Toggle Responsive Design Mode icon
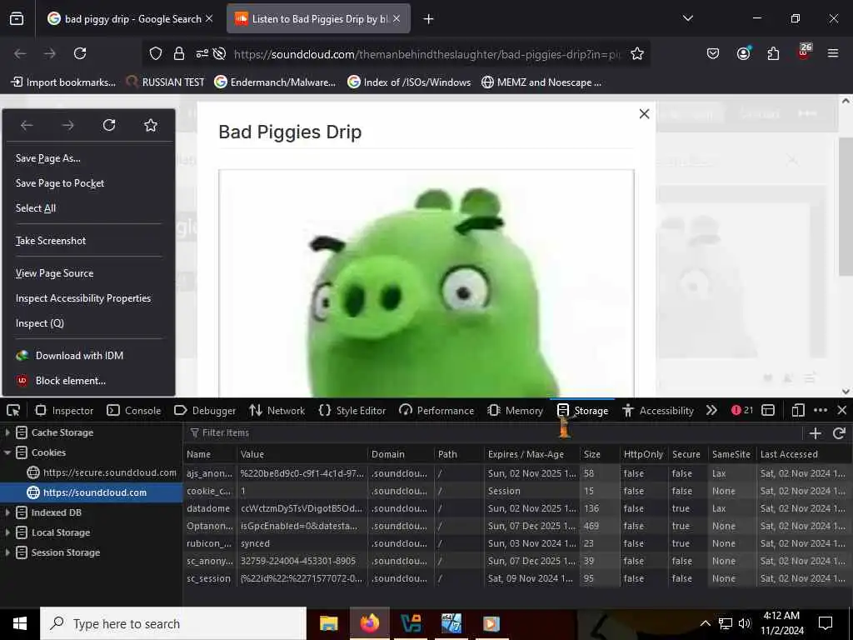The width and height of the screenshot is (853, 640). pos(797,410)
